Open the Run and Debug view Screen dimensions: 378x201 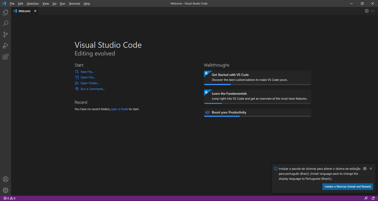6,46
